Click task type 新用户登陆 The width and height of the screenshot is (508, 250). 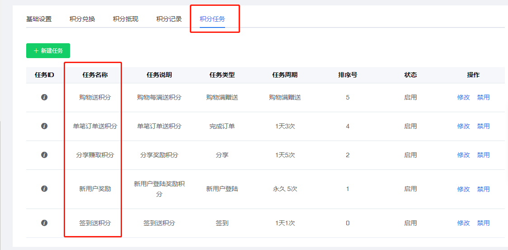click(x=222, y=189)
